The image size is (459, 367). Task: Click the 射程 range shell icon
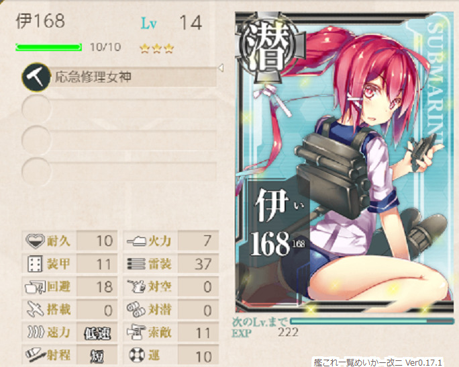pyautogui.click(x=36, y=354)
